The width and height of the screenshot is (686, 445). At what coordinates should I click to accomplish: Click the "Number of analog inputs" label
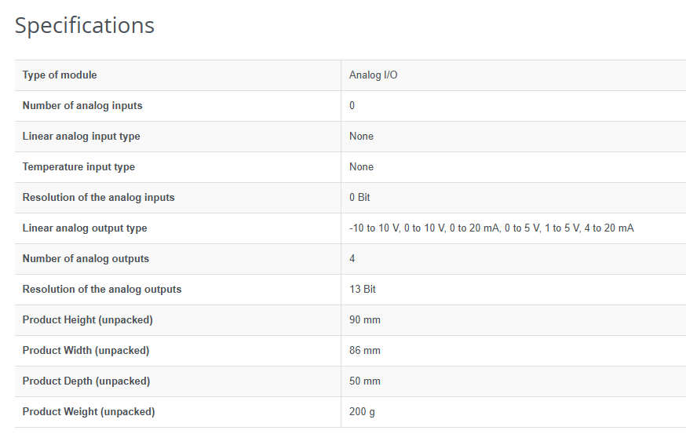tap(82, 106)
